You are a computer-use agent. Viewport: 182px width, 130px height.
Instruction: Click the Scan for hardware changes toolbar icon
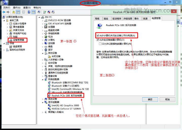coord(39,12)
